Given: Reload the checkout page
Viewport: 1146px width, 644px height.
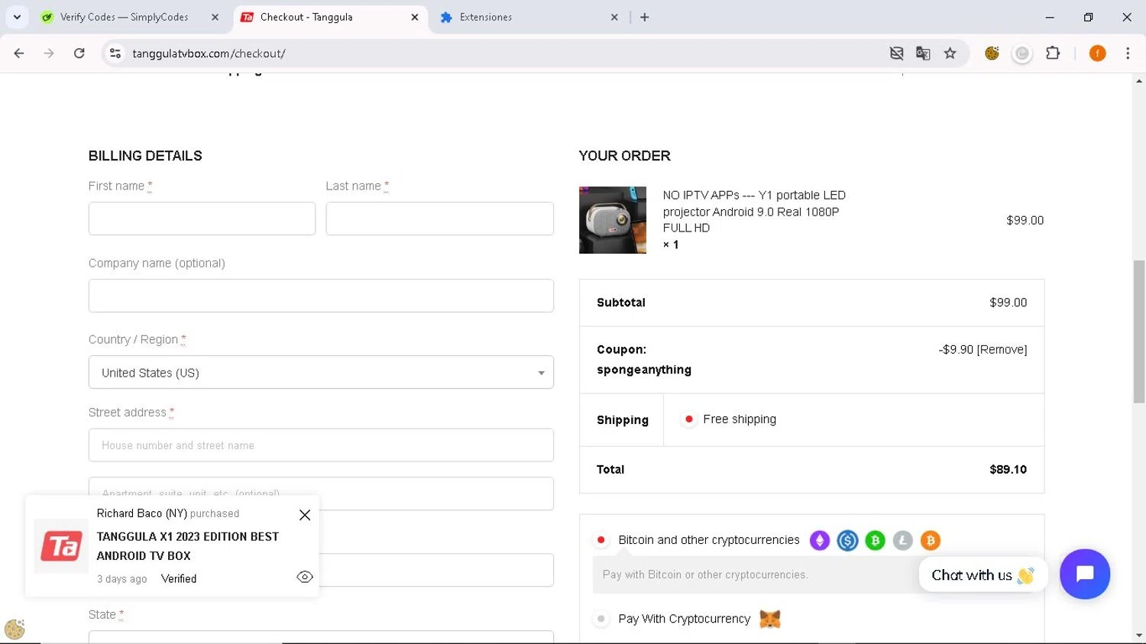Looking at the screenshot, I should pyautogui.click(x=79, y=53).
